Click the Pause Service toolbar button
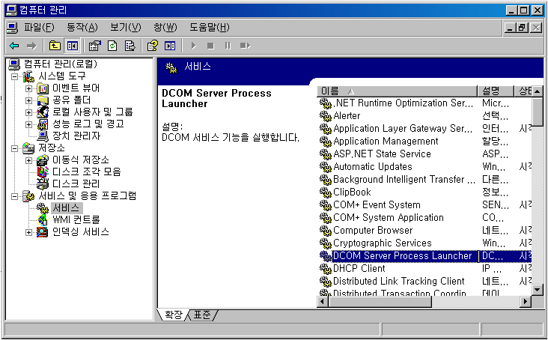The image size is (548, 340). (228, 46)
